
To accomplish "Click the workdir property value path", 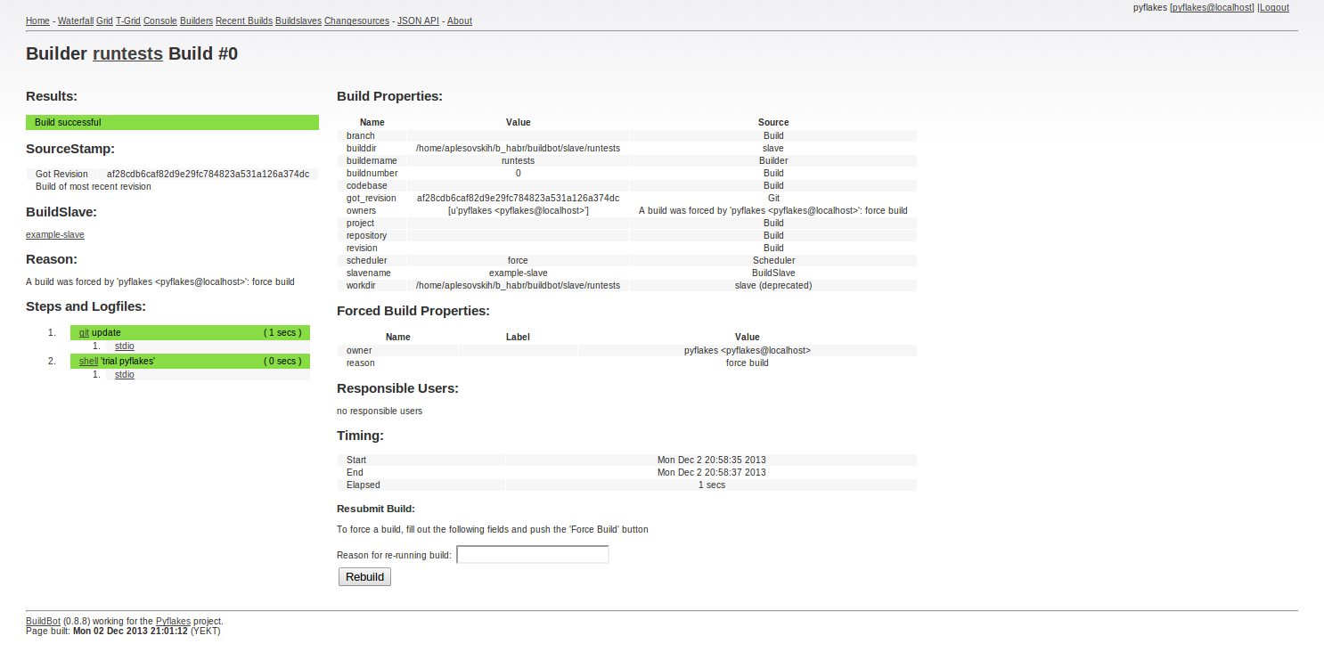I will (x=518, y=285).
